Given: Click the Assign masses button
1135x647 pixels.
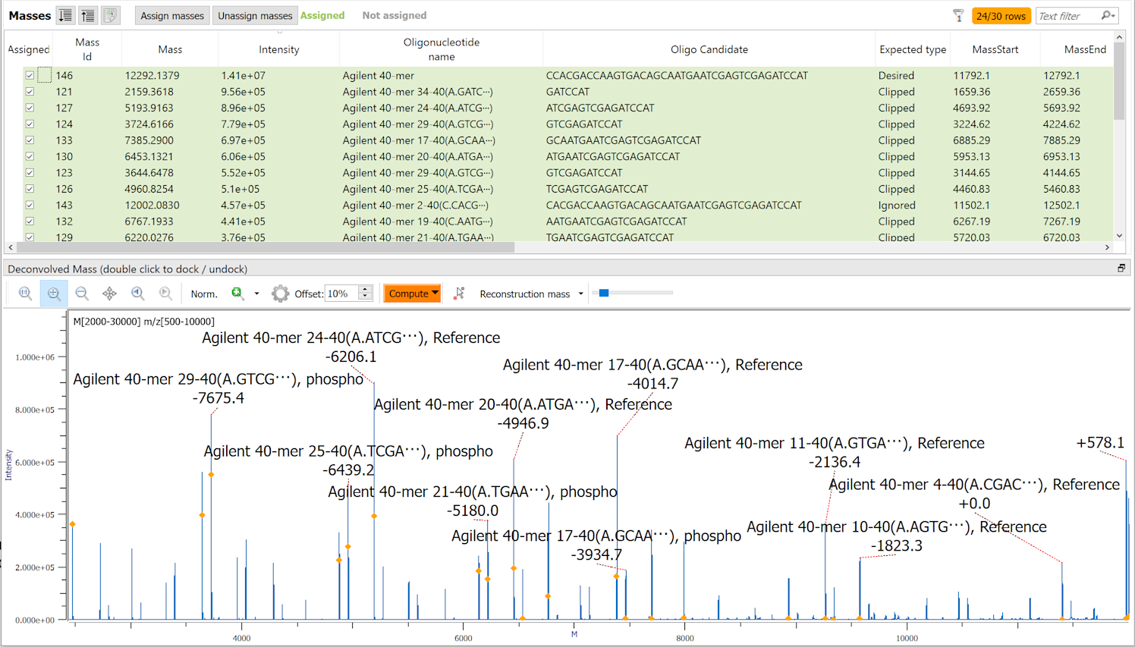Looking at the screenshot, I should [172, 16].
